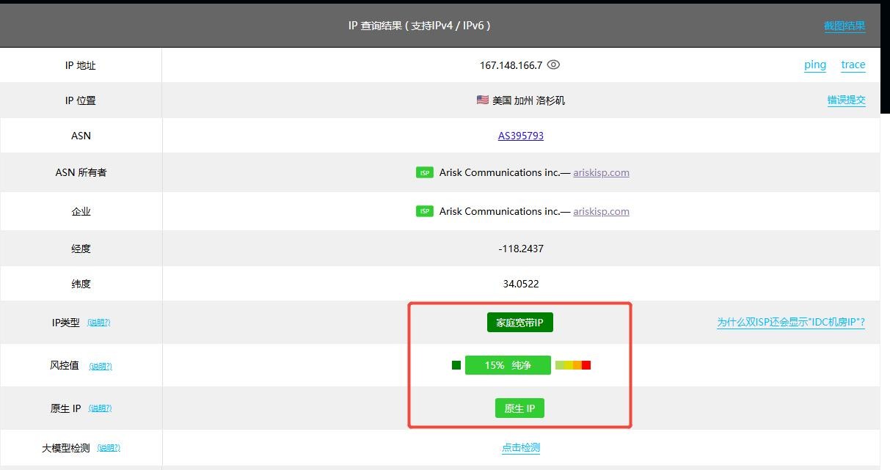Open ASN details via AS395793 link
The image size is (890, 470).
point(520,135)
